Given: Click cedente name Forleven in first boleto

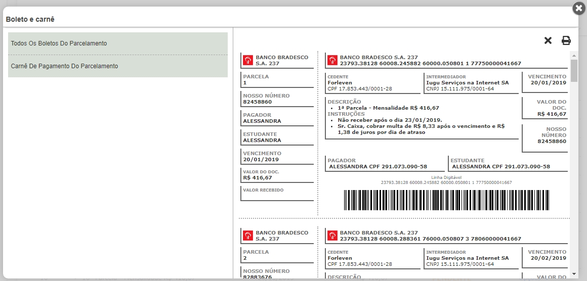Looking at the screenshot, I should tap(340, 82).
